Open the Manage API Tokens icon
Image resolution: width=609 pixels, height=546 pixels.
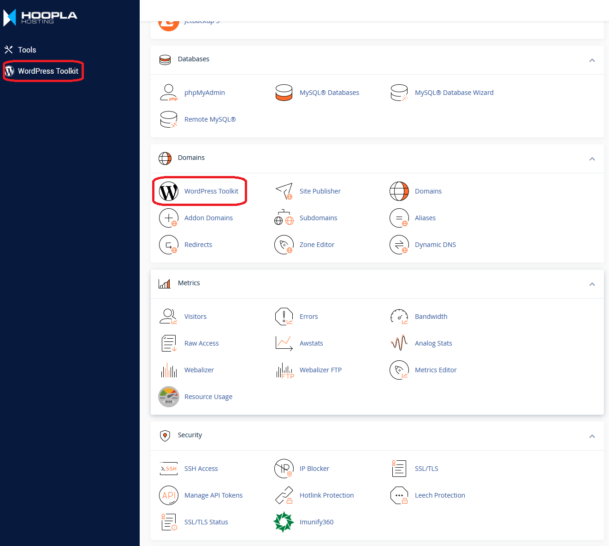[x=169, y=495]
